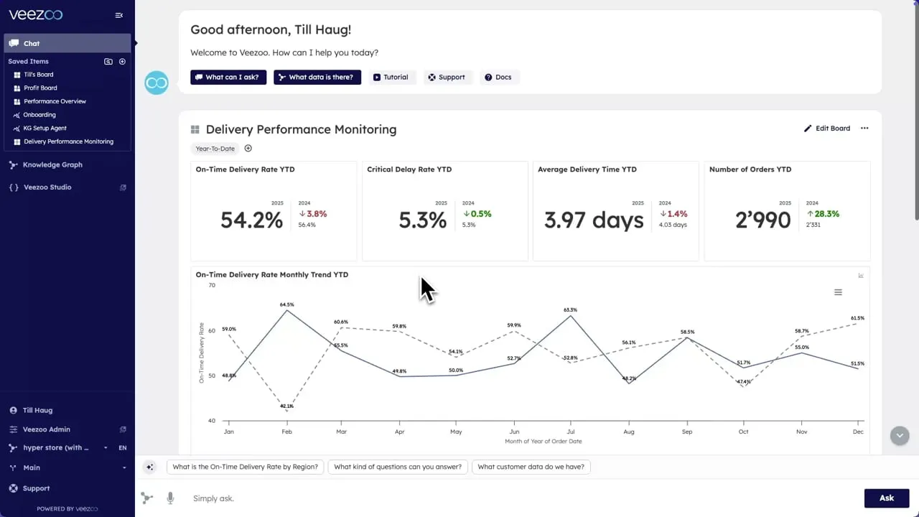Click the chart type icon on trend chart
Screen dimensions: 919x517
(x=861, y=275)
